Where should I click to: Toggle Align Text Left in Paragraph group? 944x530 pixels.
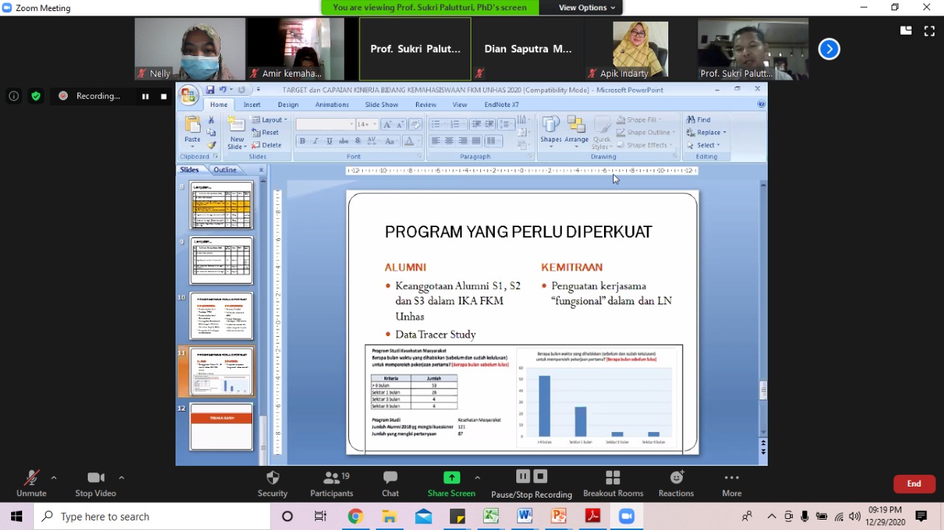pos(435,141)
